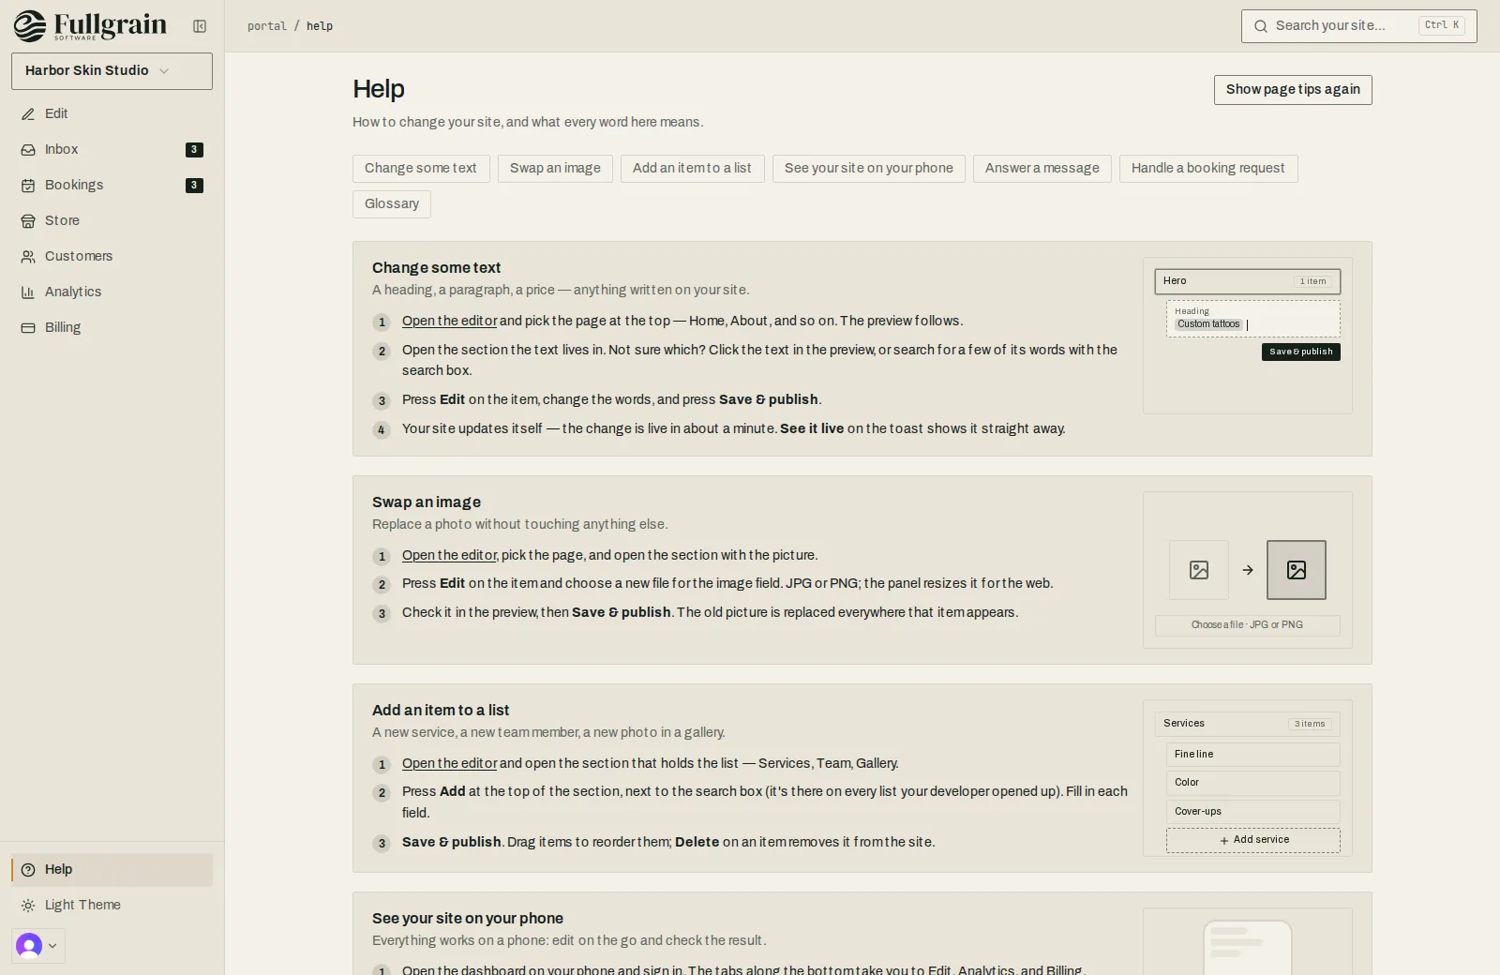Open the editor link under Swap an image
Screen dimensions: 1500x975
tap(449, 555)
